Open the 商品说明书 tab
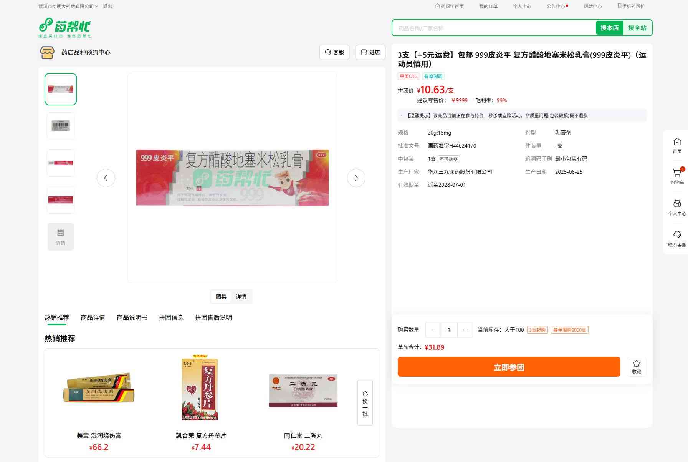Viewport: 688px width, 462px height. pyautogui.click(x=132, y=317)
